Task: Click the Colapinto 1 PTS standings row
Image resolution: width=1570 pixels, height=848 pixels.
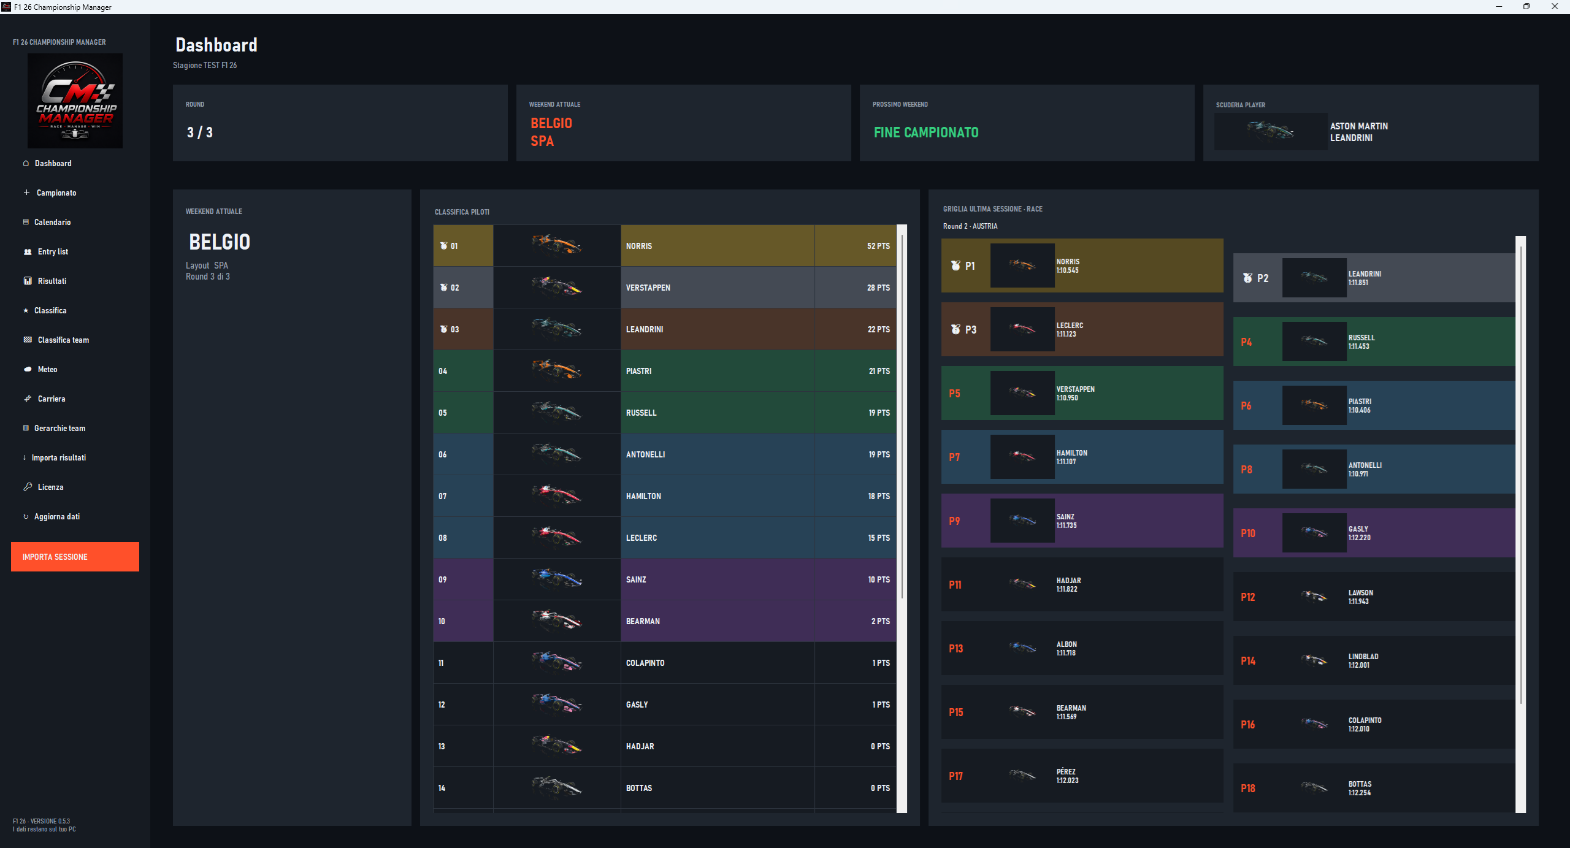Action: [x=665, y=663]
